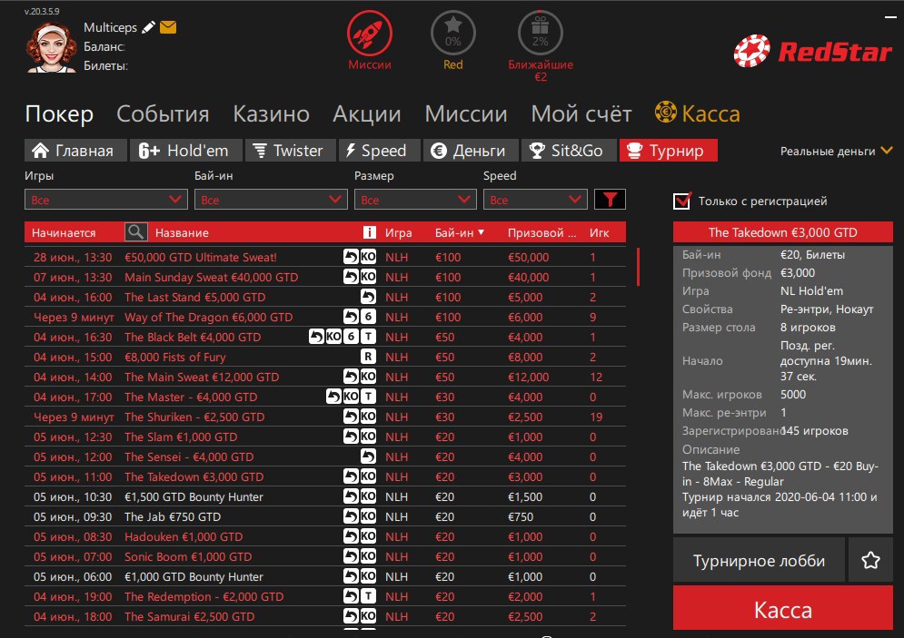Open the 'Размер' filter dropdown

415,200
